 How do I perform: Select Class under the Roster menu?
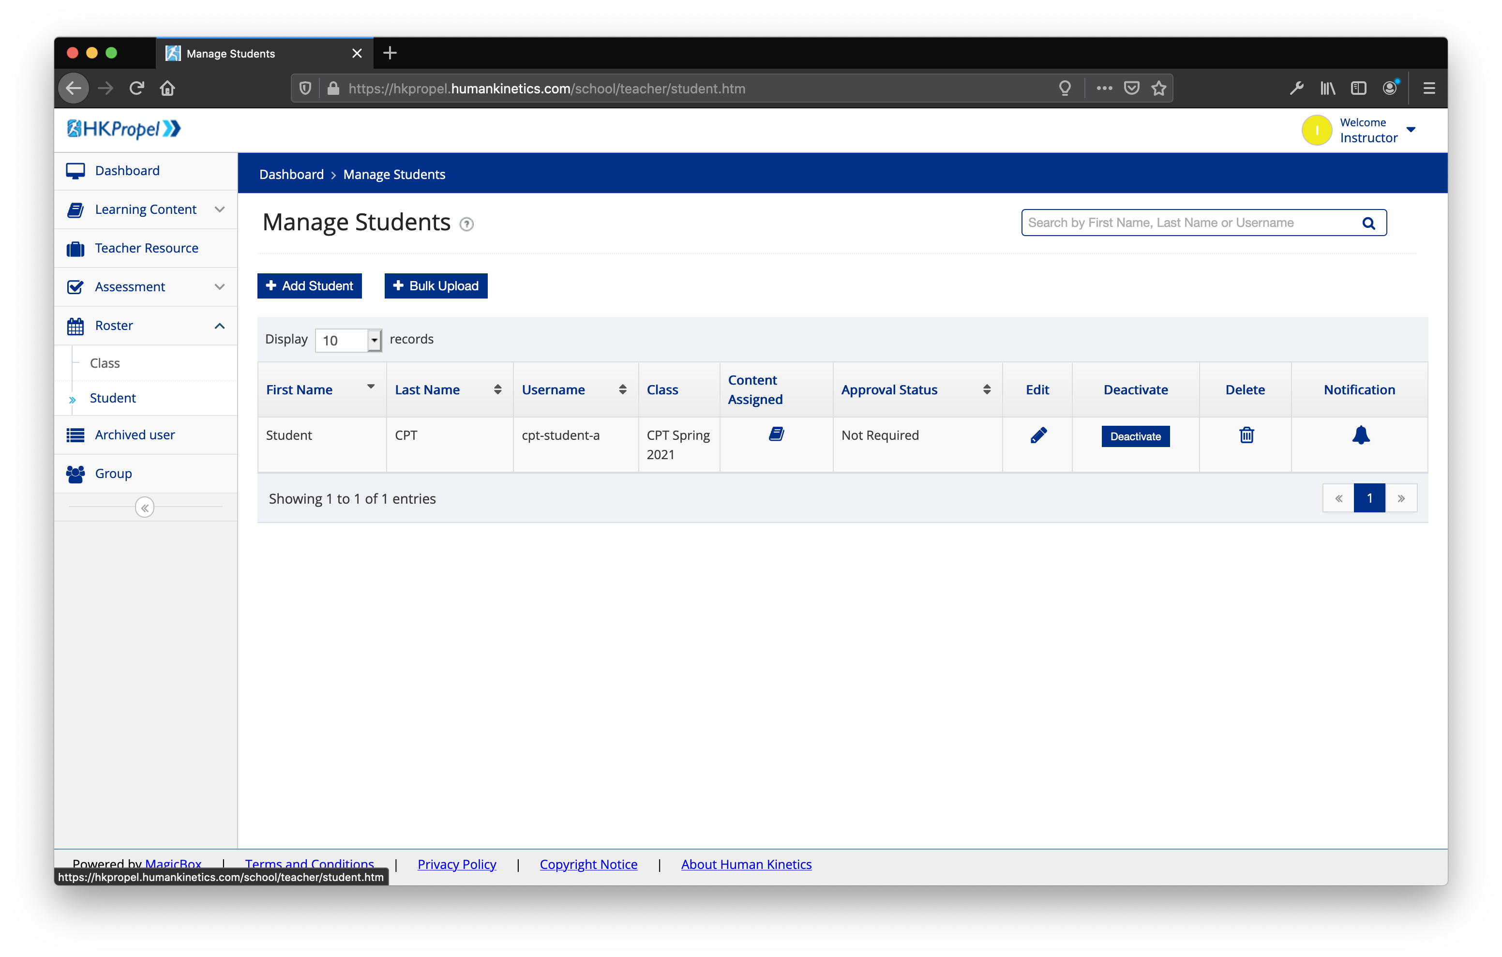pyautogui.click(x=105, y=363)
